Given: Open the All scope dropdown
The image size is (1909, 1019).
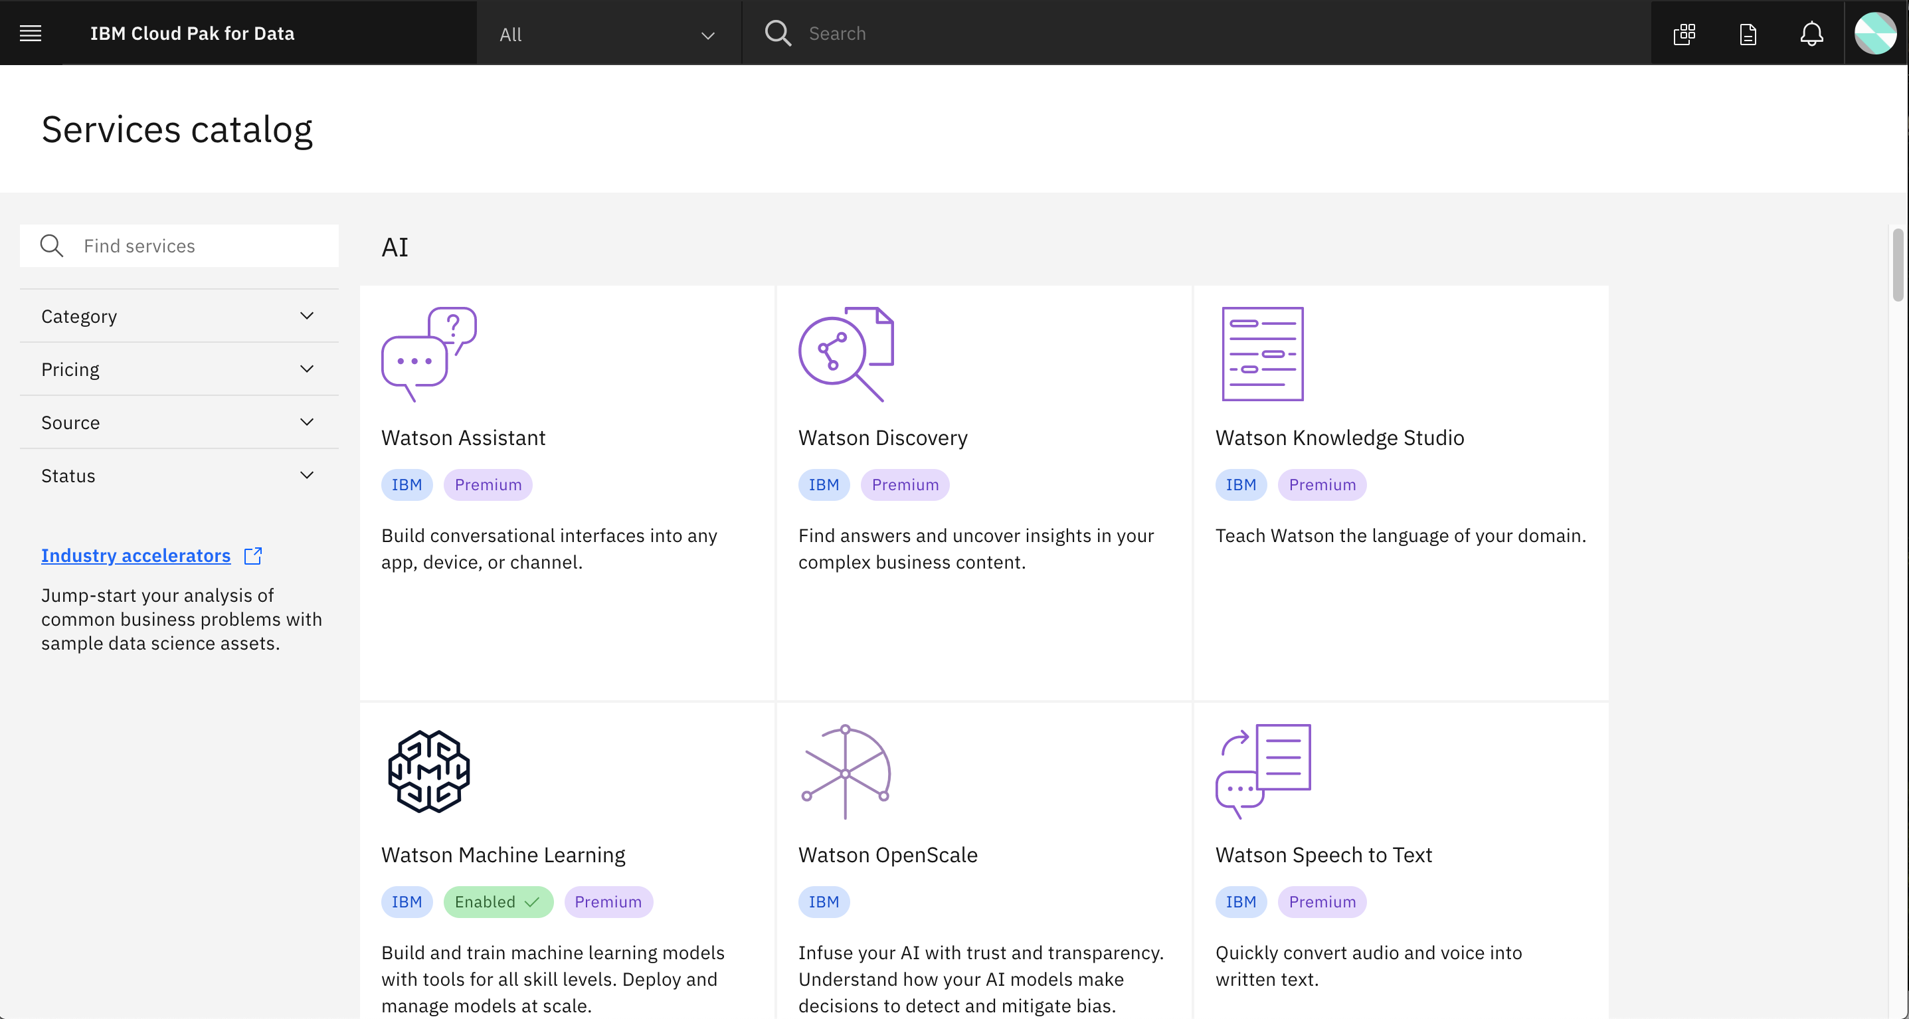Looking at the screenshot, I should pos(608,34).
